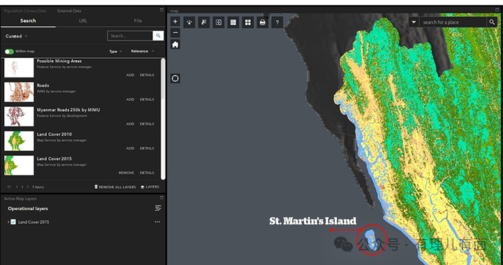Switch to the URL tab
The height and width of the screenshot is (265, 503).
(x=83, y=21)
